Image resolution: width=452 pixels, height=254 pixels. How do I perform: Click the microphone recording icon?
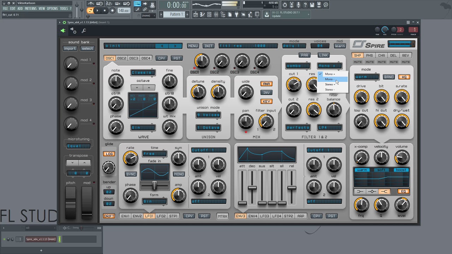[298, 5]
